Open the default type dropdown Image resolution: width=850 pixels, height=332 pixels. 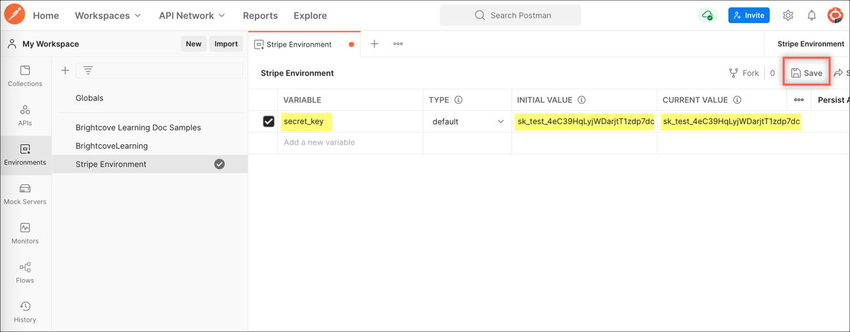coord(468,121)
